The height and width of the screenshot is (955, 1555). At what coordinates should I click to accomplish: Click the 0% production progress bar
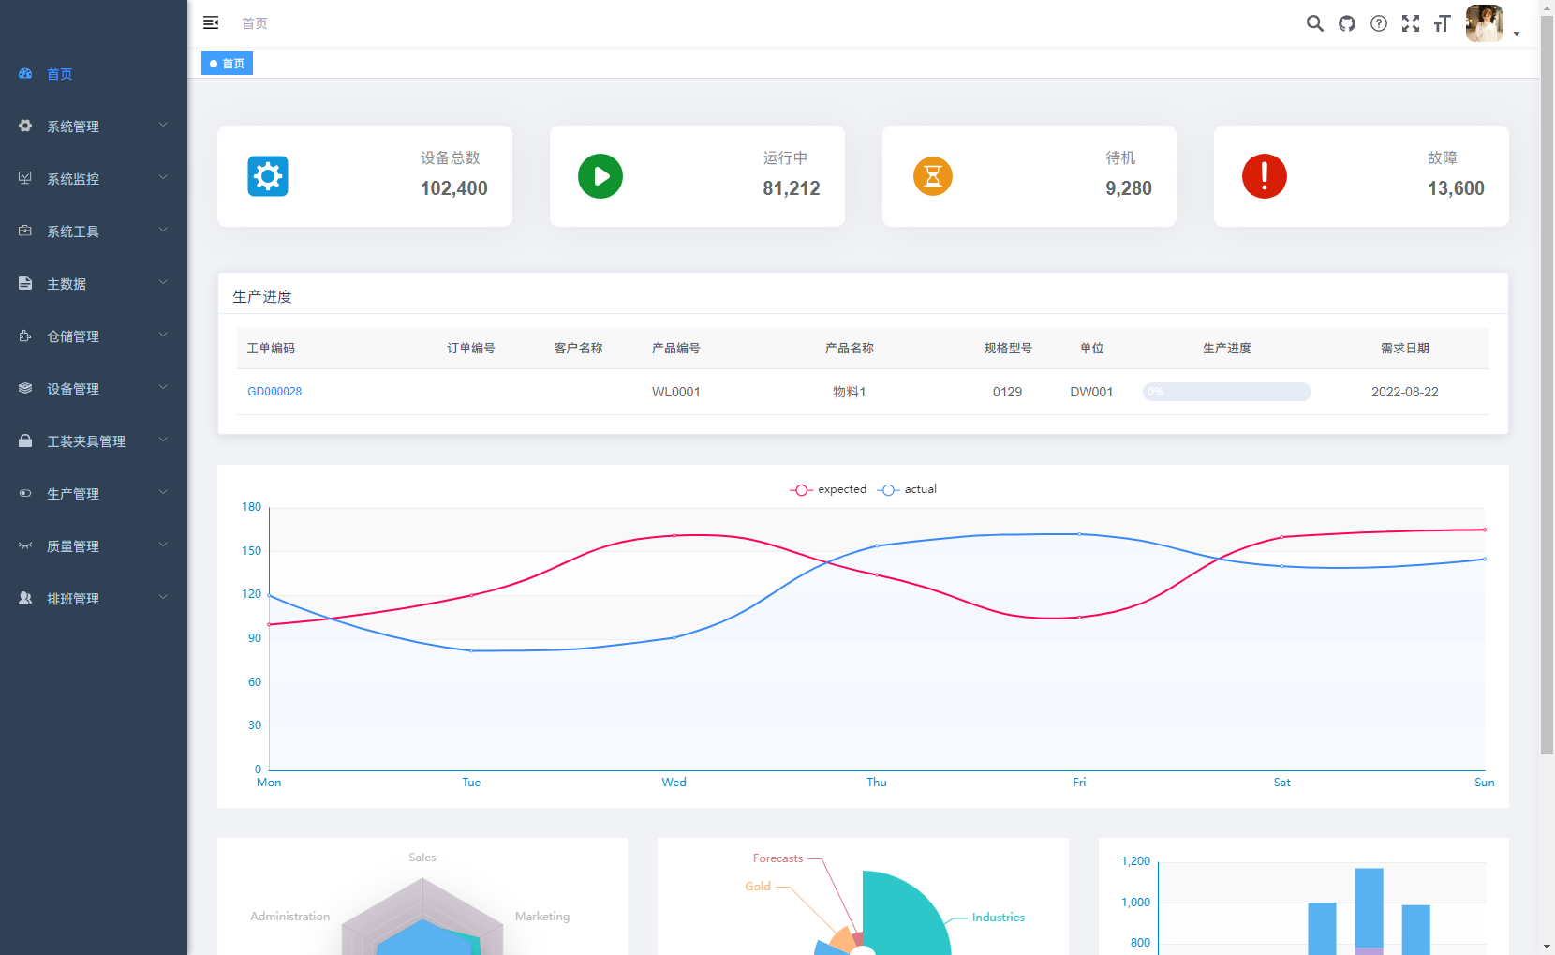pos(1227,392)
